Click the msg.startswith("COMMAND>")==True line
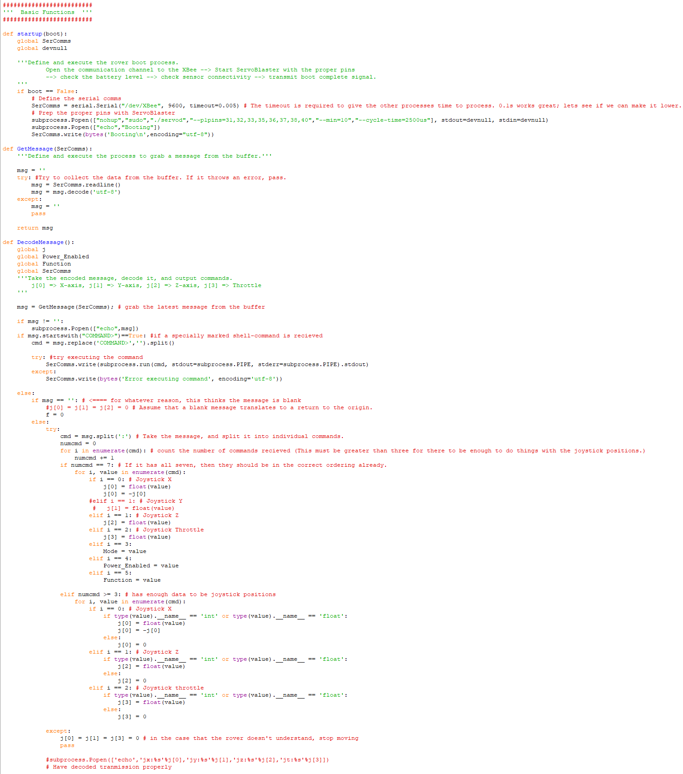The height and width of the screenshot is (774, 683). click(x=170, y=336)
